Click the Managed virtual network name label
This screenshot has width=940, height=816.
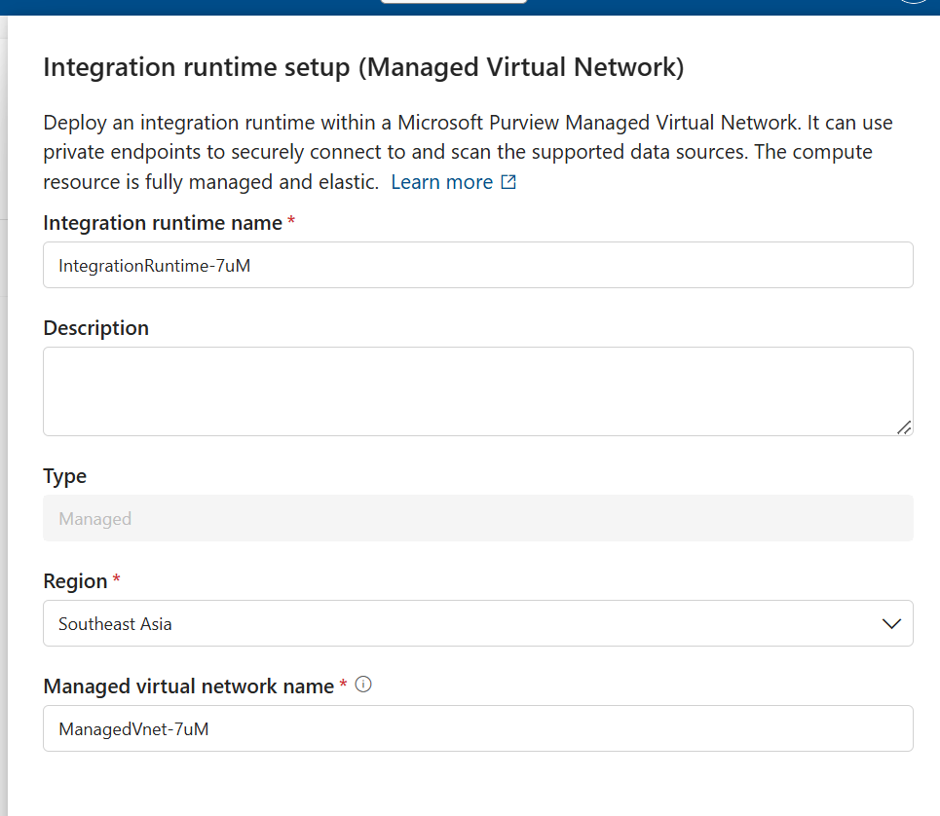(x=191, y=686)
